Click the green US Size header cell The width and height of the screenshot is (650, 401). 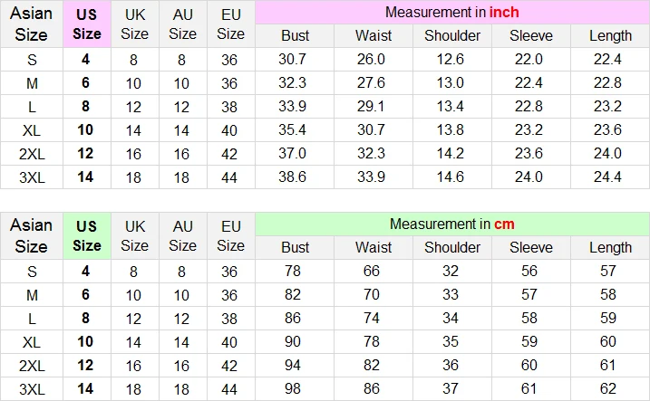87,236
